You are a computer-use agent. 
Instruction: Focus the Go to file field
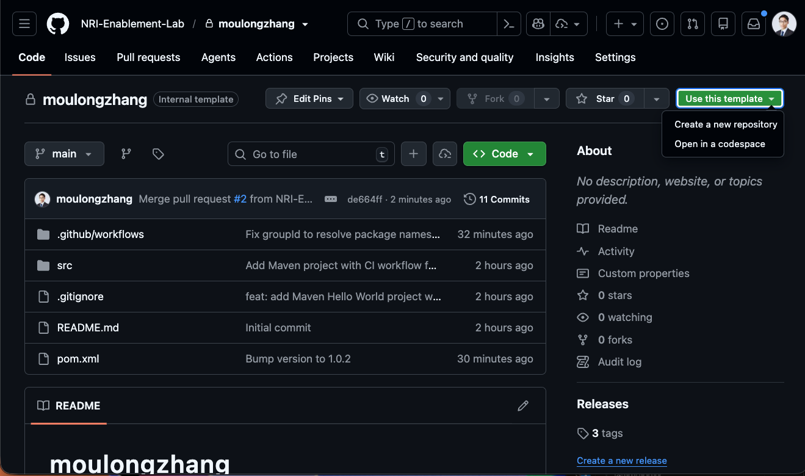pos(311,154)
